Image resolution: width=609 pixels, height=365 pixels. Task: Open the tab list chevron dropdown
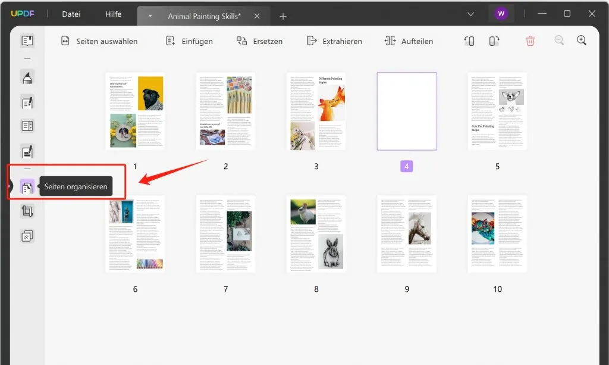point(471,13)
